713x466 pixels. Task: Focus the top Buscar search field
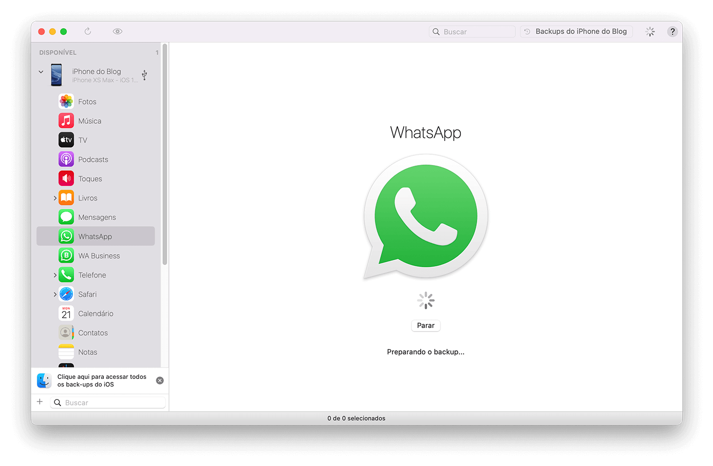coord(472,32)
